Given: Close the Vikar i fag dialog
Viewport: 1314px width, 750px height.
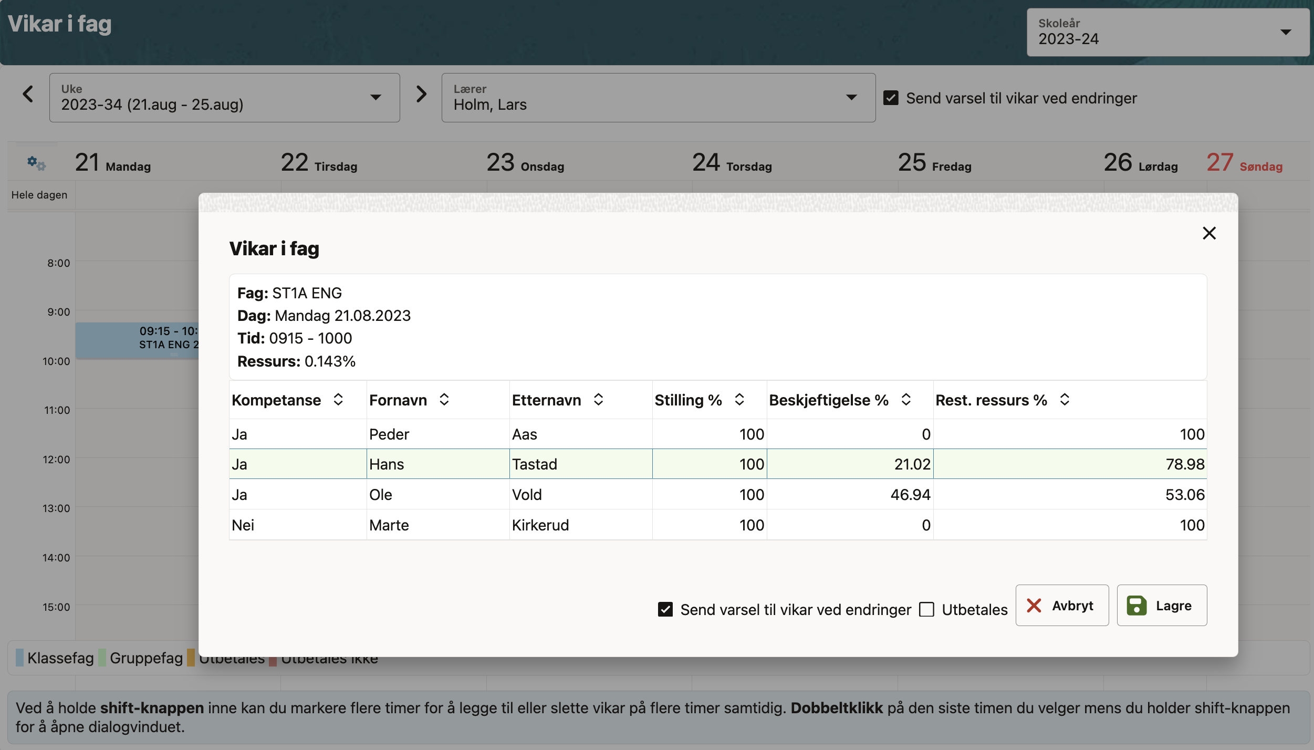Looking at the screenshot, I should coord(1209,233).
